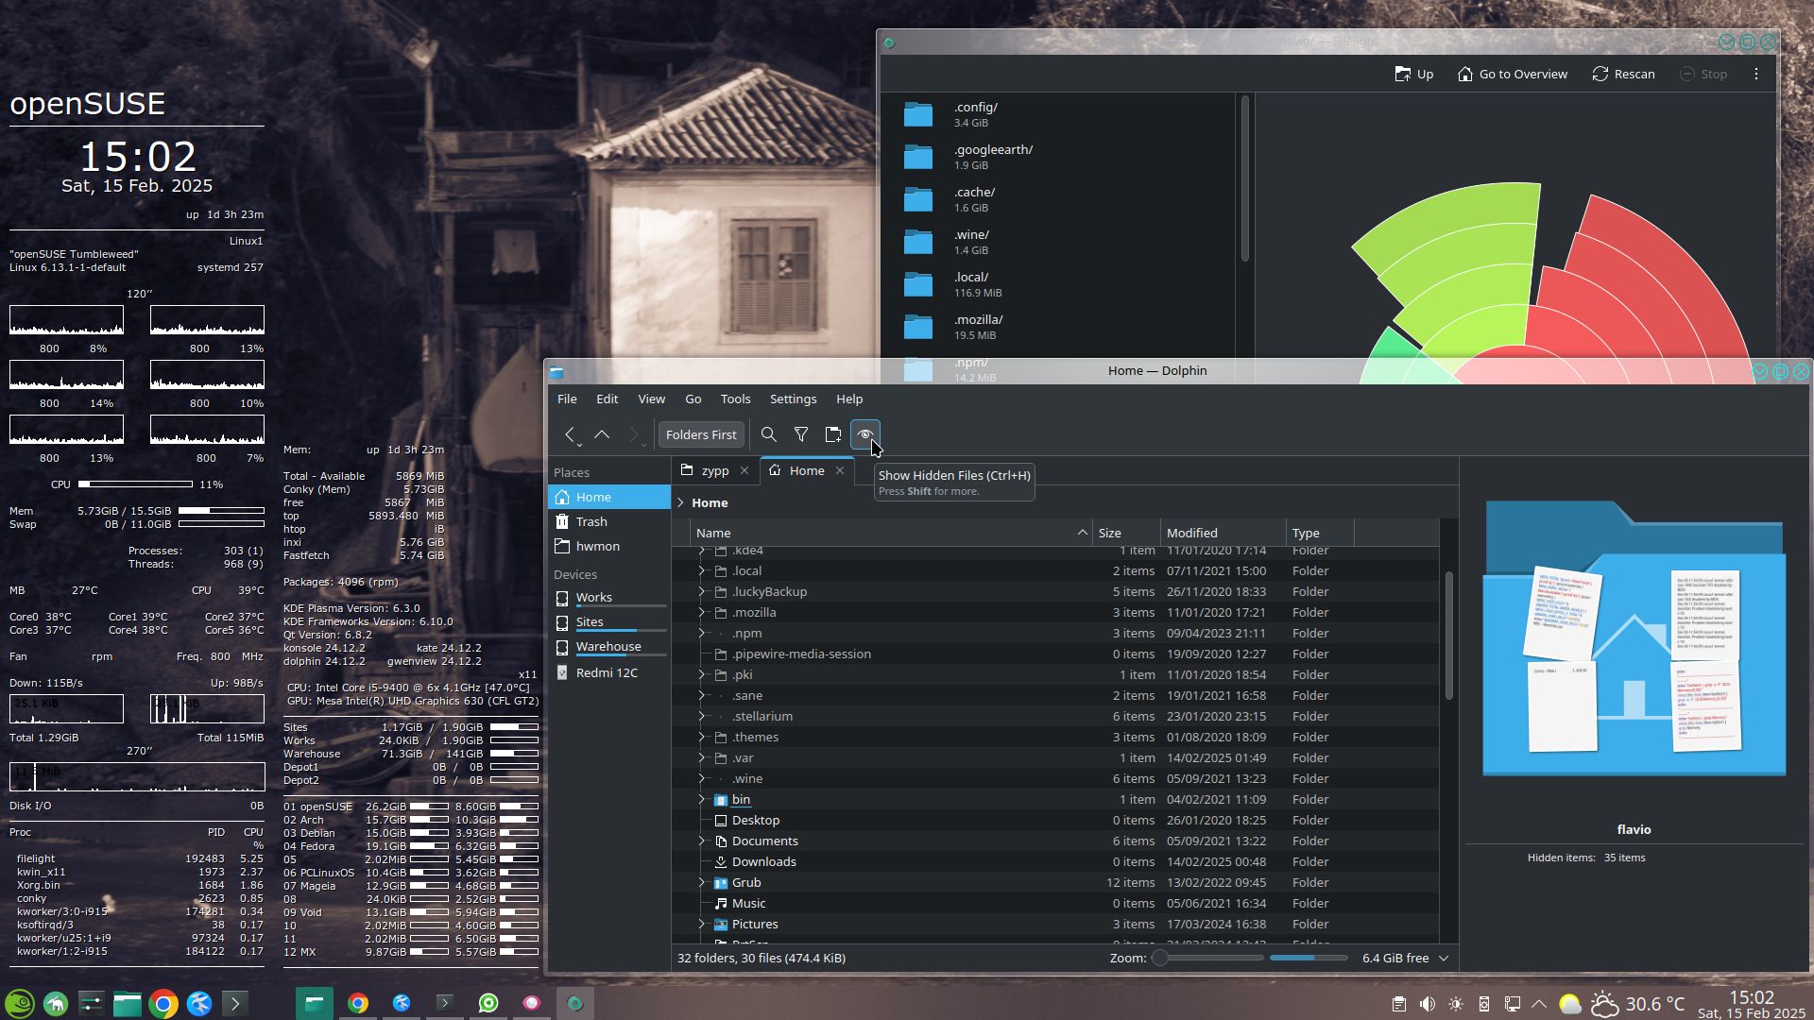This screenshot has width=1814, height=1020.
Task: Expand breadcrumb arrow before Home
Action: 680,502
